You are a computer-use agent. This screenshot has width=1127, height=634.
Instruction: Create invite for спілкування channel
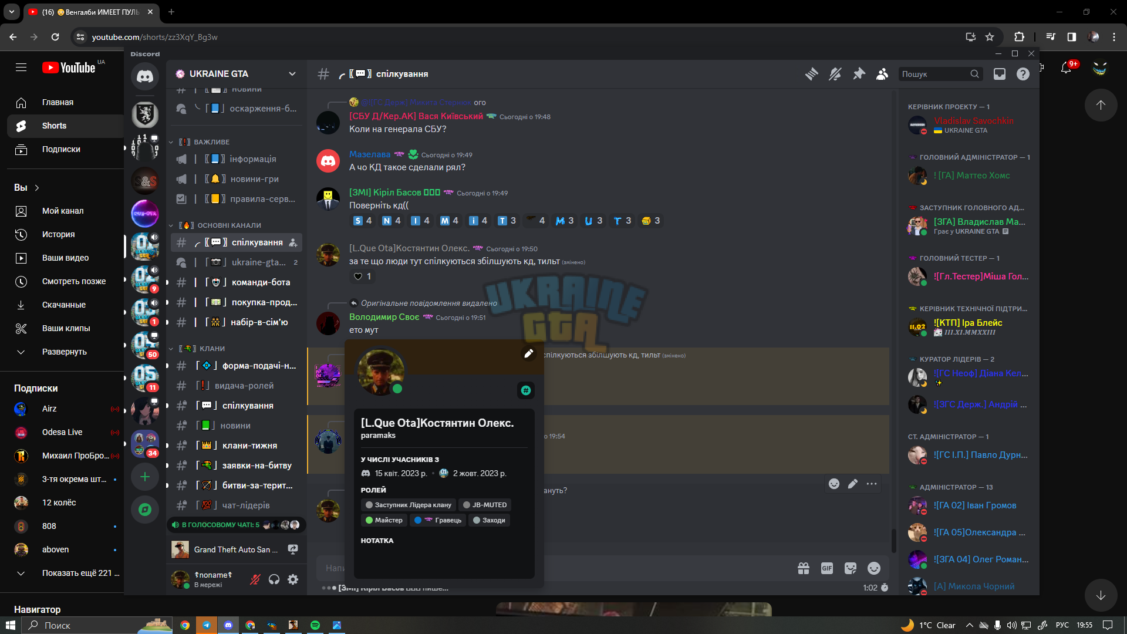(293, 242)
